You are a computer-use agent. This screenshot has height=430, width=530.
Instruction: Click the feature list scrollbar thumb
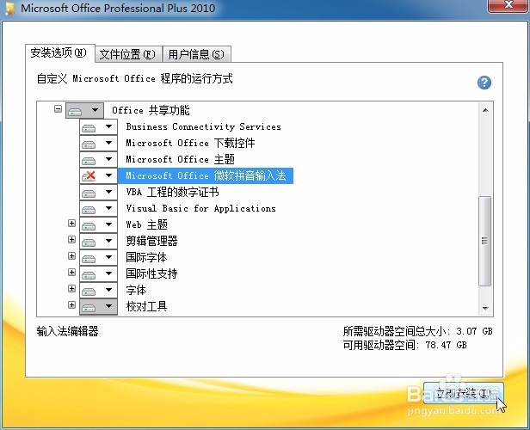(485, 241)
